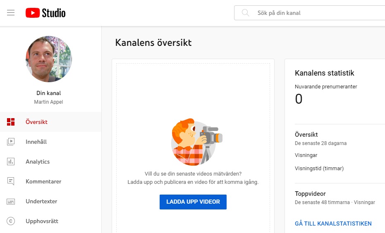Image resolution: width=385 pixels, height=233 pixels.
Task: Select the Undertexter subtitles icon
Action: [11, 201]
